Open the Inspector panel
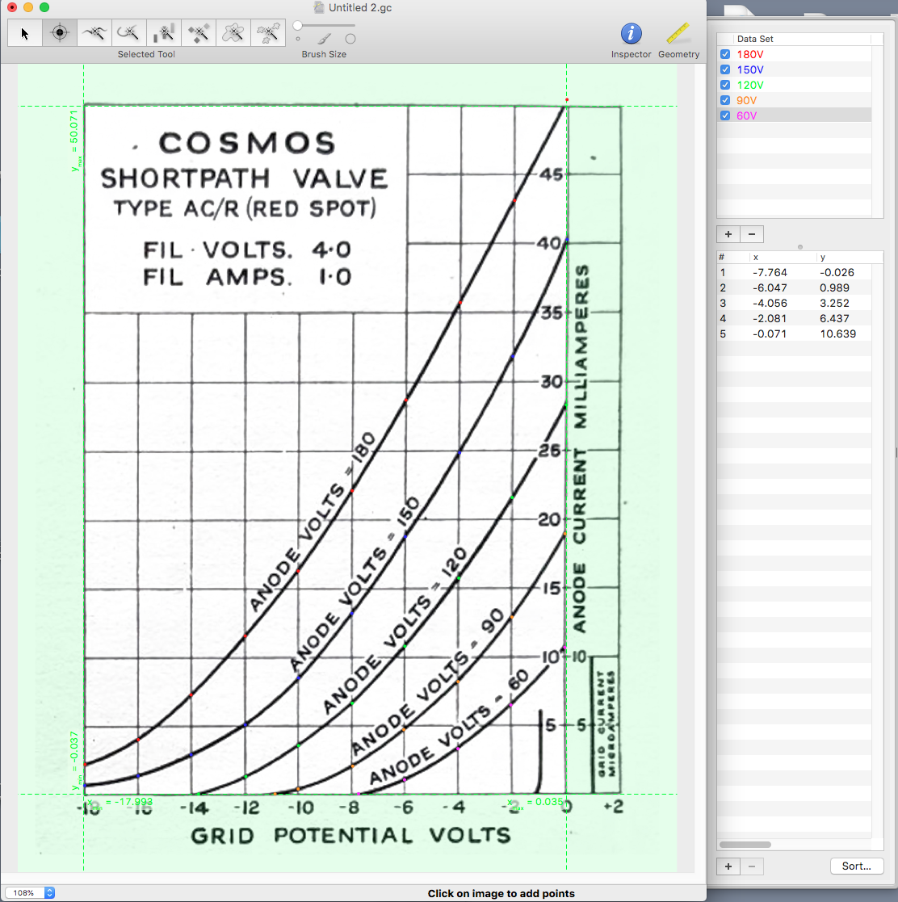Viewport: 898px width, 902px height. (631, 40)
